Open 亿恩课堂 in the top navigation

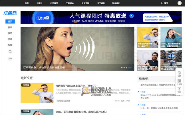point(54,3)
